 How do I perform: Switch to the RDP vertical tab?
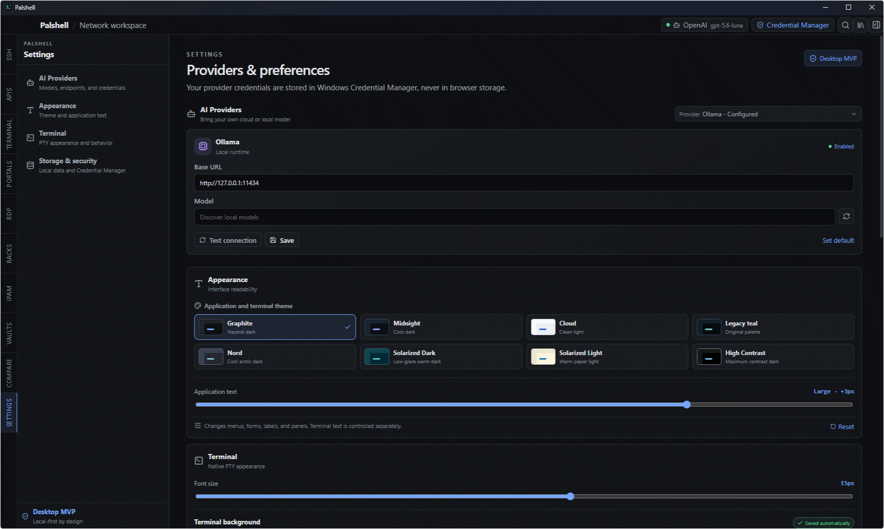coord(9,214)
